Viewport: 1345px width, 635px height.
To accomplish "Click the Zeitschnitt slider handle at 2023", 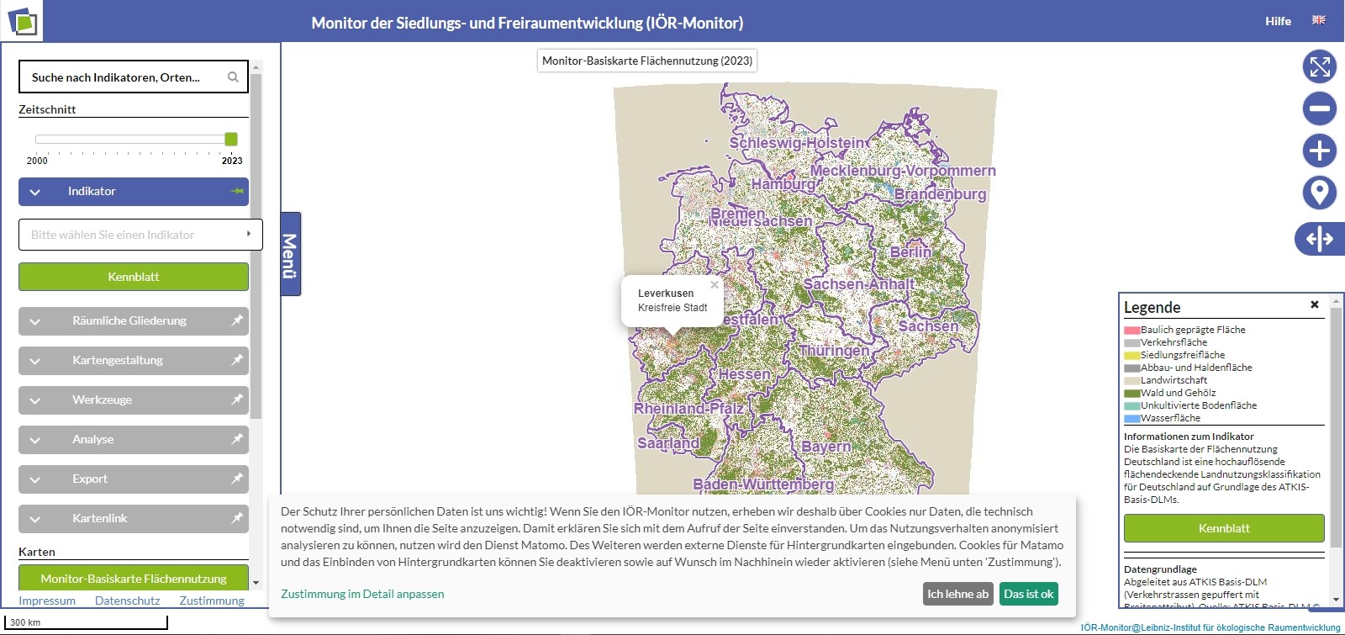I will [x=231, y=139].
